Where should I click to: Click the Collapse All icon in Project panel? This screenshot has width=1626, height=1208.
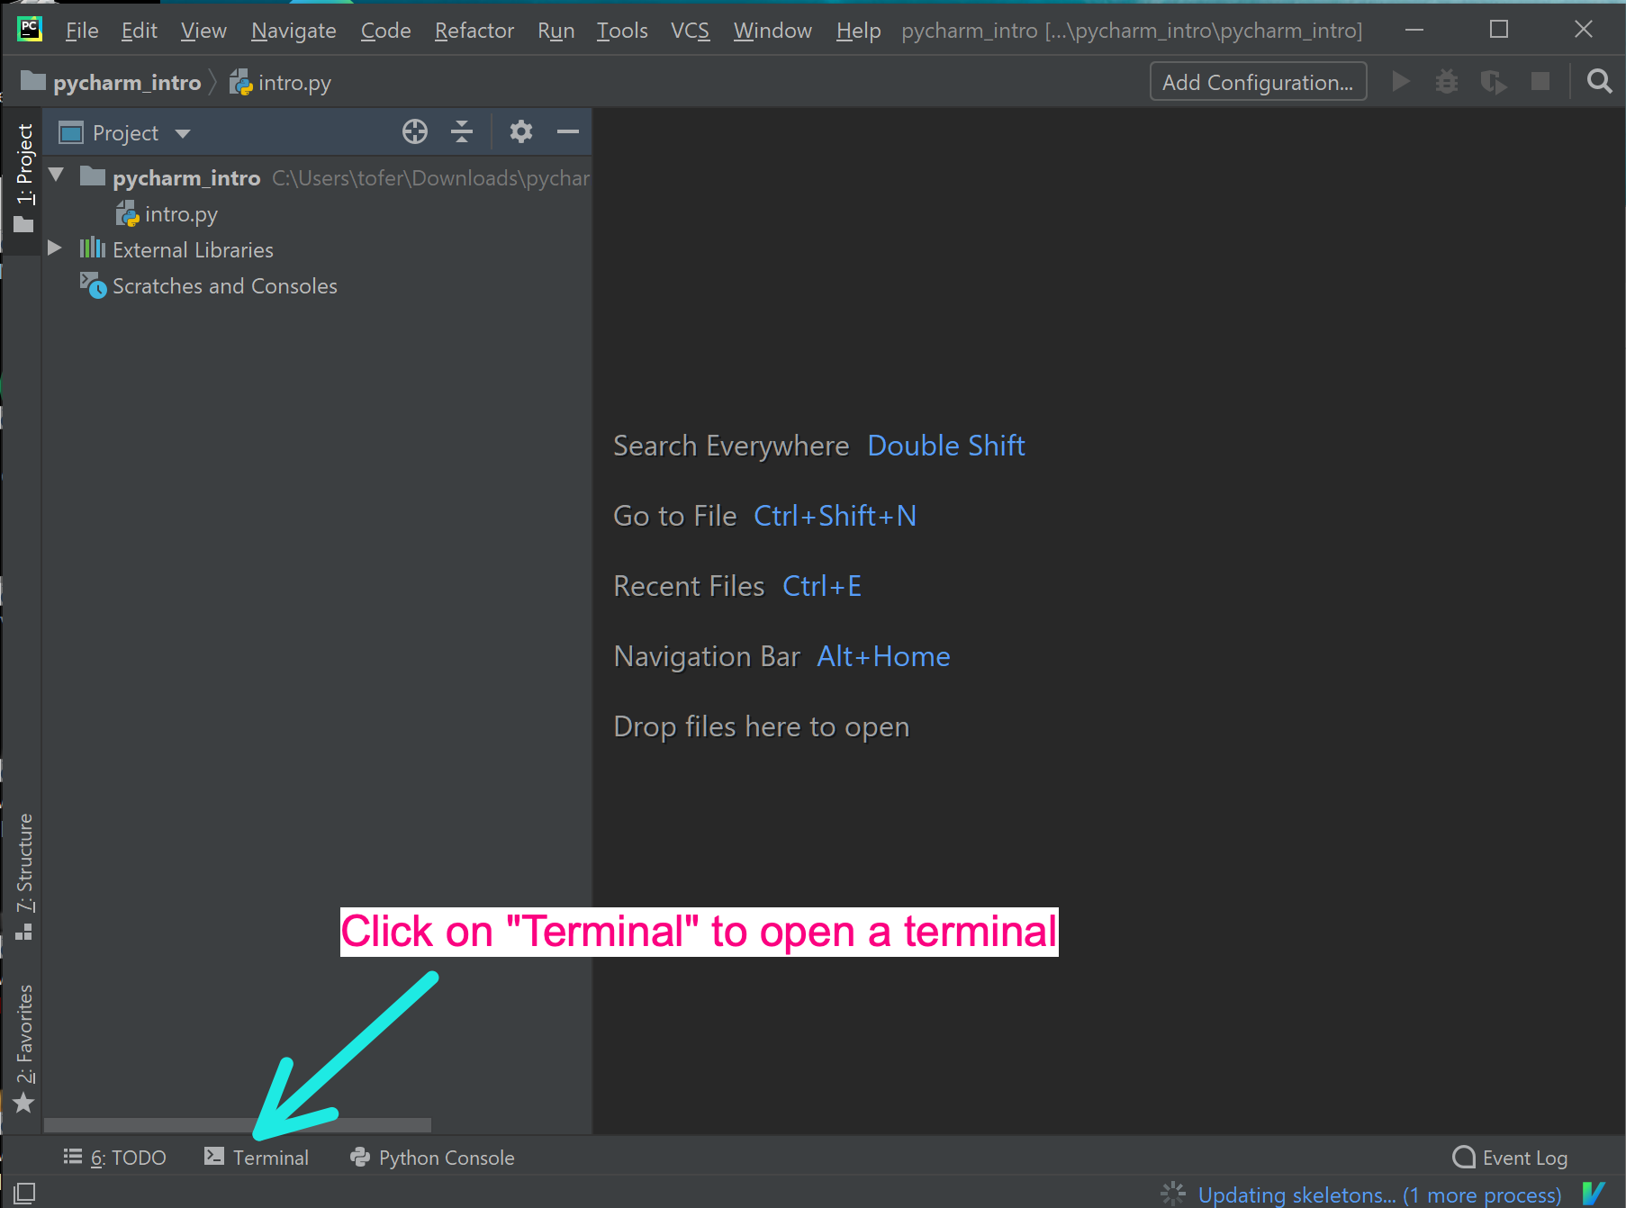(462, 132)
